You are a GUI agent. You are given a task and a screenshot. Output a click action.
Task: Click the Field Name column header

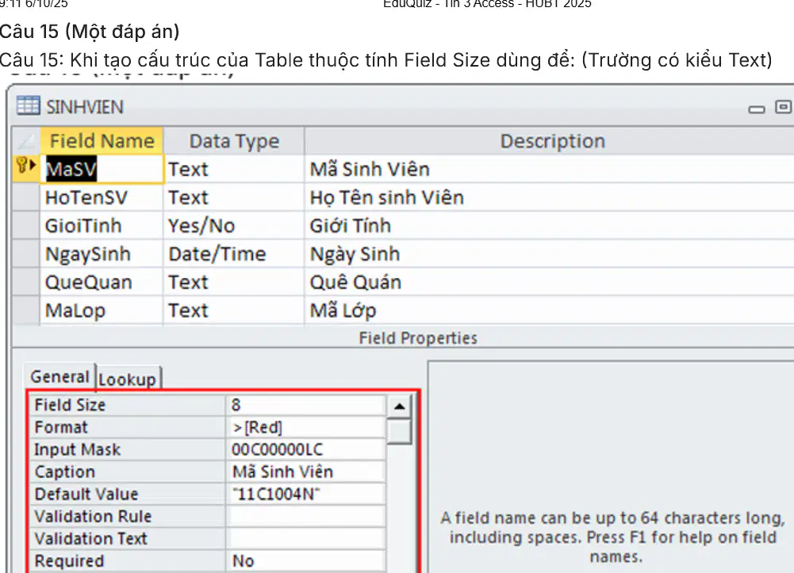102,140
